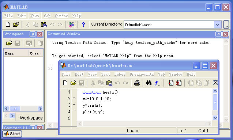Open find text with the binoculars icon

[x=149, y=83]
